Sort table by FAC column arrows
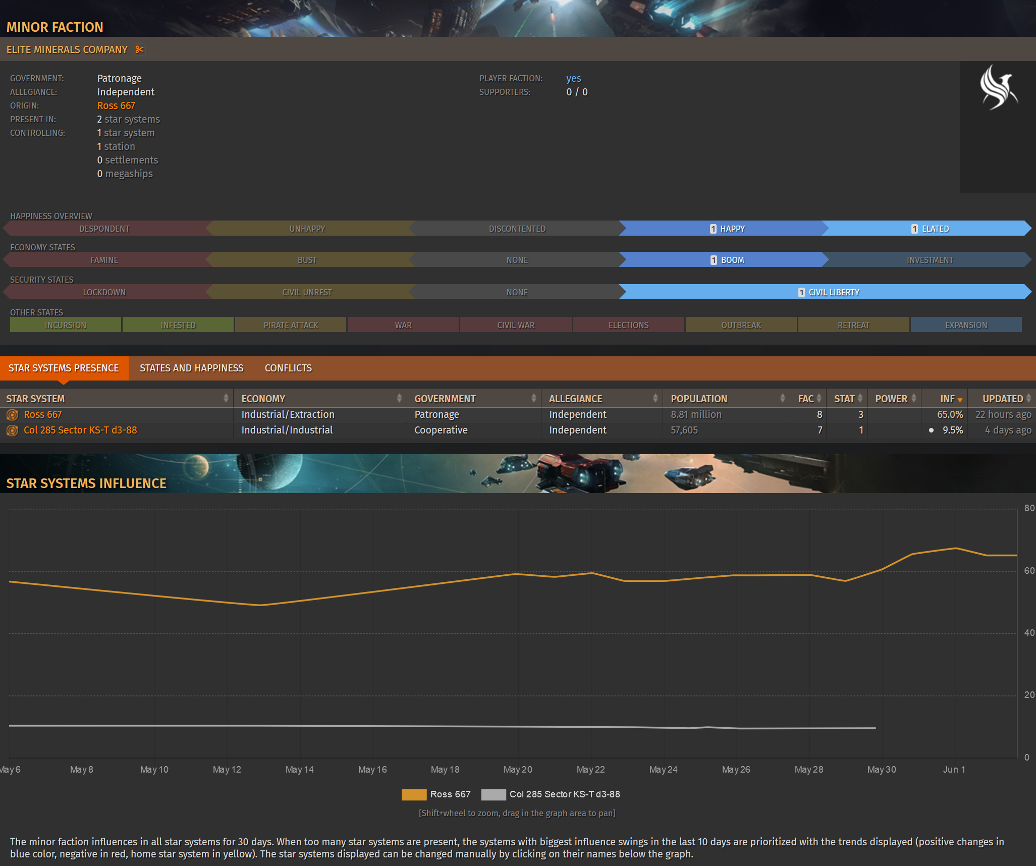1036x866 pixels. tap(819, 398)
